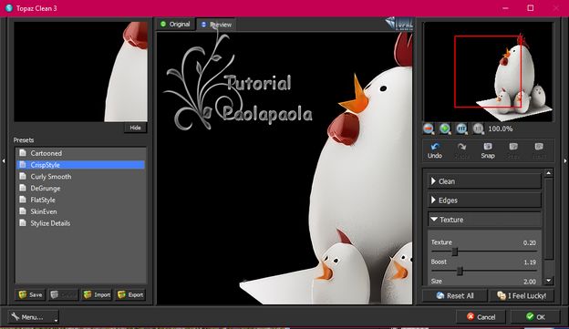Select the DeGrunge preset

[80, 188]
